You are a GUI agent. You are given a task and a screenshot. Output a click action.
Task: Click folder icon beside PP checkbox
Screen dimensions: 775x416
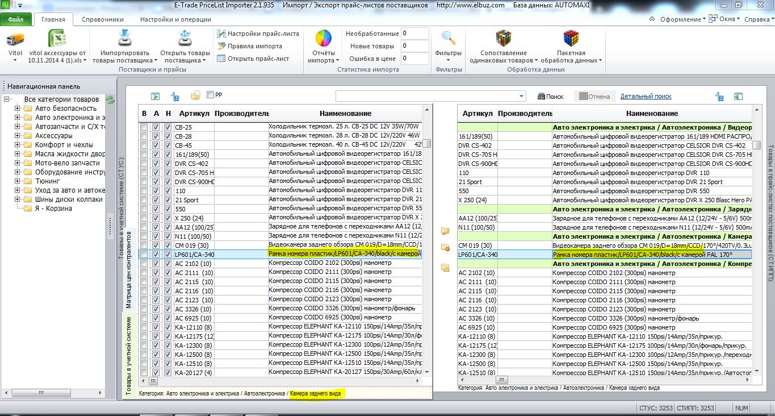[195, 95]
